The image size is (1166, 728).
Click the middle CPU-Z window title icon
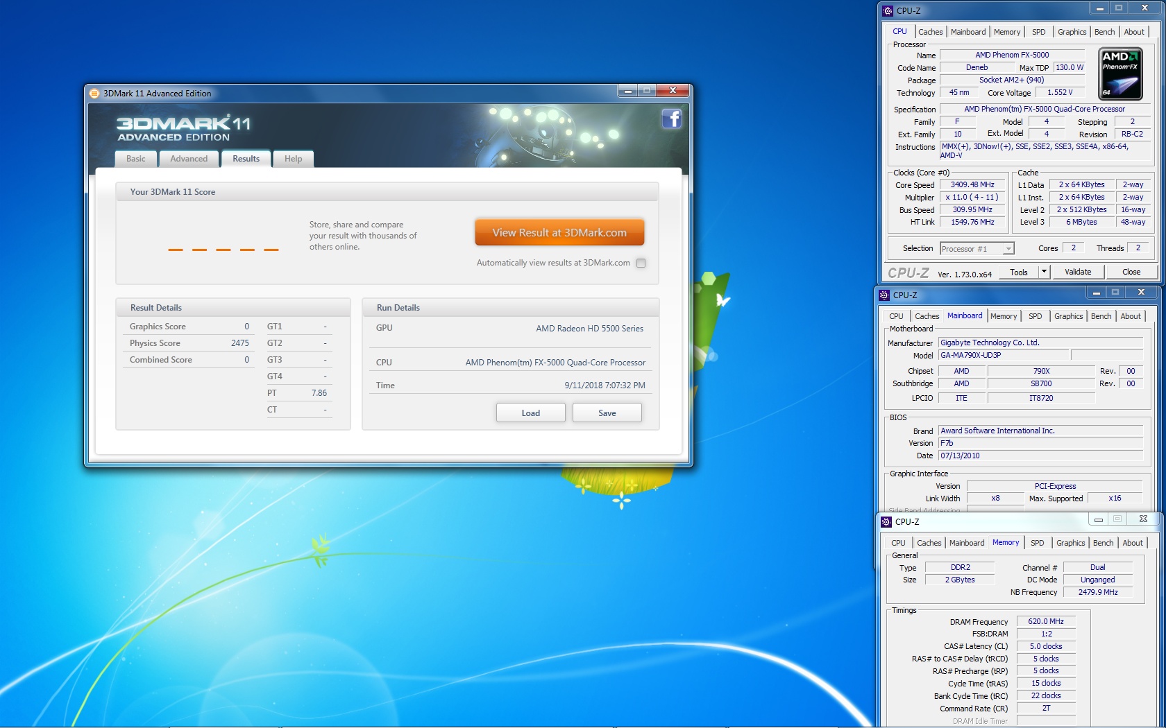(884, 295)
